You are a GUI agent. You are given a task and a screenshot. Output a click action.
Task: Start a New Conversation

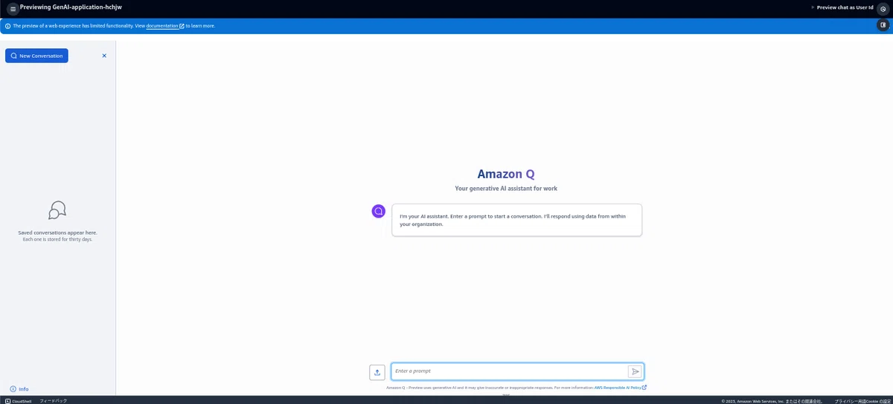(x=36, y=56)
